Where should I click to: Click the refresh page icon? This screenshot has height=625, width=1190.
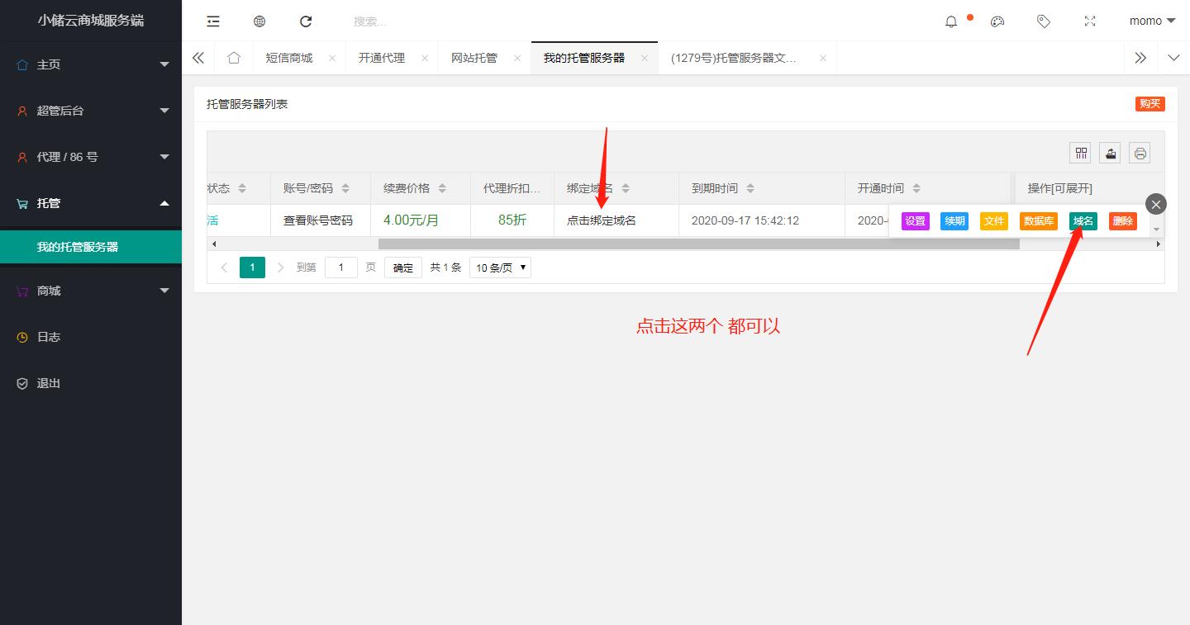[x=306, y=21]
